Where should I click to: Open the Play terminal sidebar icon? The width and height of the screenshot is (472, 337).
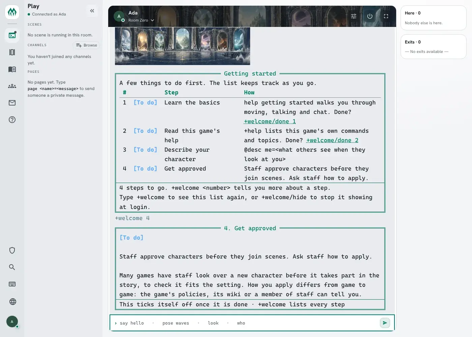12,35
